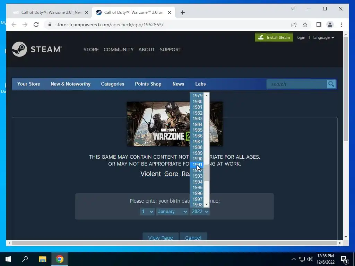Close the active Steam Warzone tab
The width and height of the screenshot is (355, 266).
(x=169, y=12)
